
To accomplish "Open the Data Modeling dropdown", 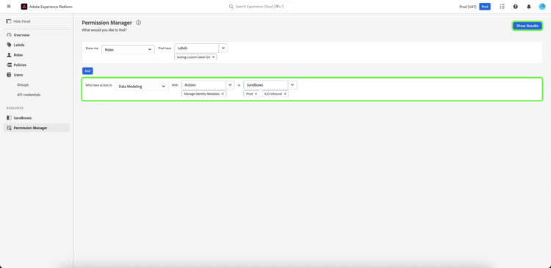I will click(142, 86).
